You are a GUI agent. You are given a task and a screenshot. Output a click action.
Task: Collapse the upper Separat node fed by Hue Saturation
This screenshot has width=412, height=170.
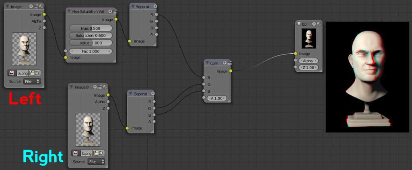click(x=133, y=6)
